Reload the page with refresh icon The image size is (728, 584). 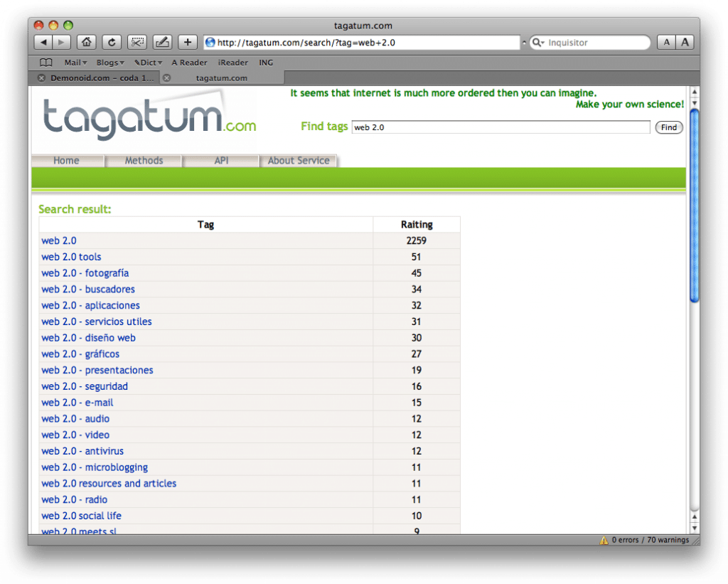pyautogui.click(x=112, y=42)
